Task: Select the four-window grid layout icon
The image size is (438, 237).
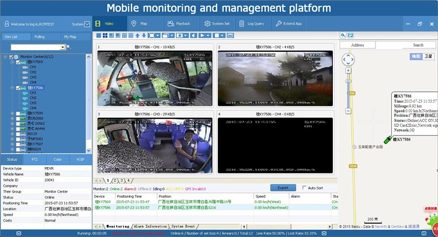Action: pos(105,36)
